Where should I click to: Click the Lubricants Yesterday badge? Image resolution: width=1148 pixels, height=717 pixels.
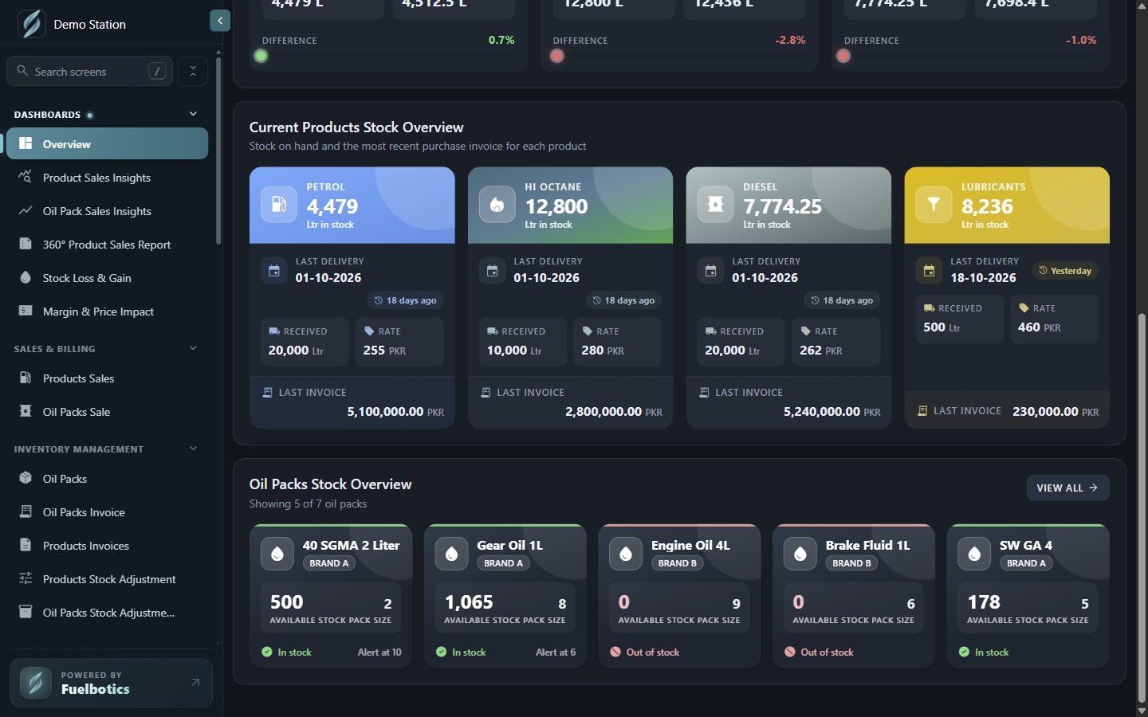coord(1065,271)
